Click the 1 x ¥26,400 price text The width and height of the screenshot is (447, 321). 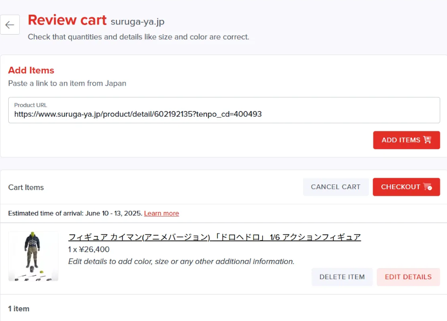coord(89,249)
